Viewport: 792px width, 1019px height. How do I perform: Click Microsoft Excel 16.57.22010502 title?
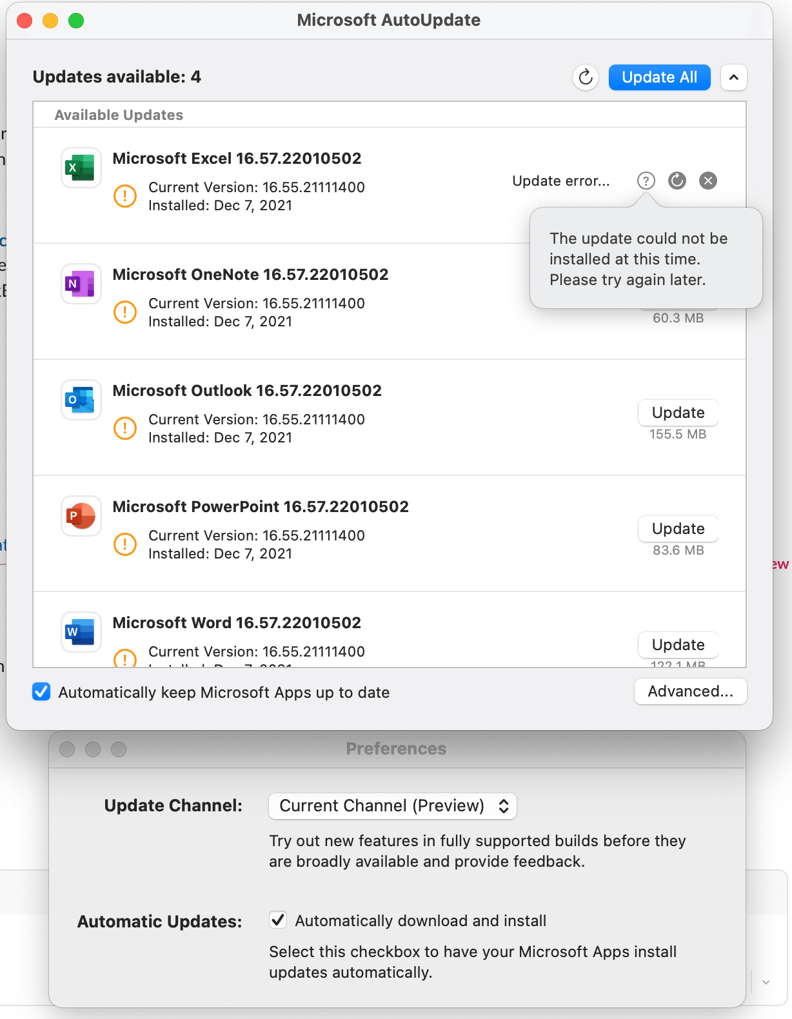pyautogui.click(x=237, y=159)
